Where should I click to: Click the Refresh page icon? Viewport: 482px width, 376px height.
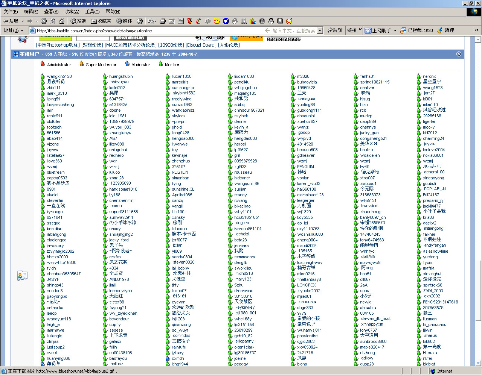click(53, 21)
